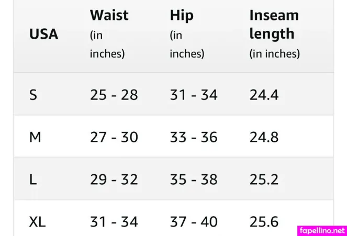The height and width of the screenshot is (236, 347).
Task: Click the S size row label
Action: (33, 95)
